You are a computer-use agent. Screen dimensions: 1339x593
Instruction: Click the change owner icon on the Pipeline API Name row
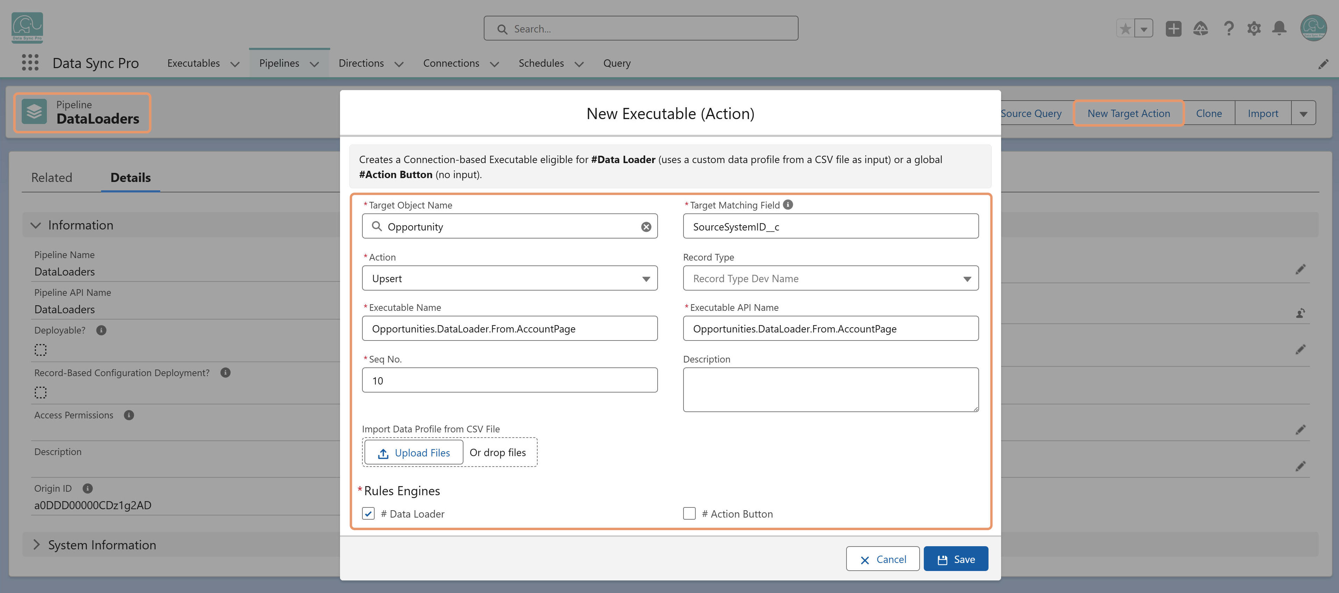tap(1300, 313)
